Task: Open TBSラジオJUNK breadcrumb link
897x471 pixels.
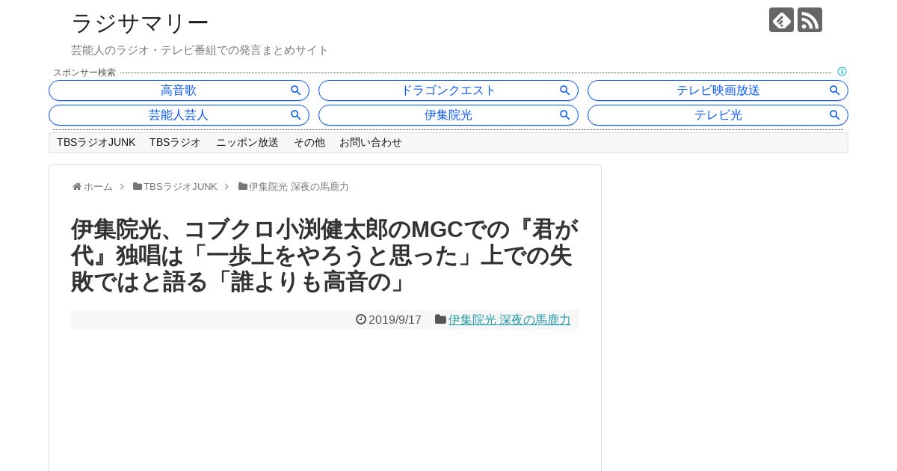Action: 180,187
